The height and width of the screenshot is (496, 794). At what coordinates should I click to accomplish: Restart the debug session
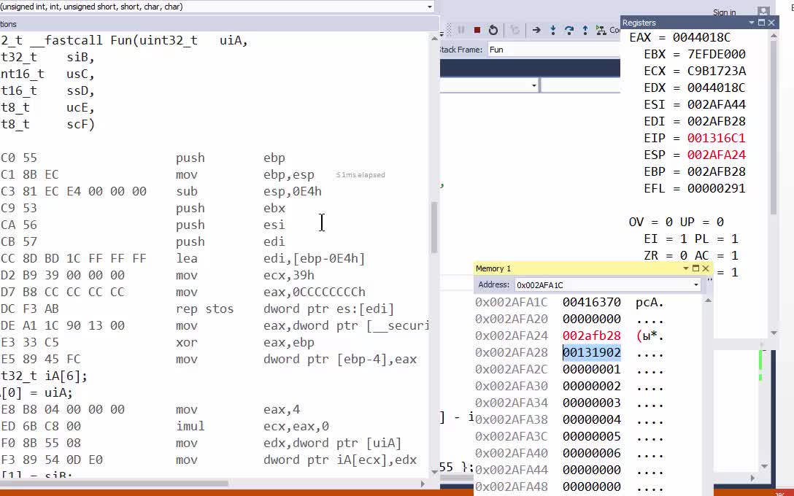(493, 30)
